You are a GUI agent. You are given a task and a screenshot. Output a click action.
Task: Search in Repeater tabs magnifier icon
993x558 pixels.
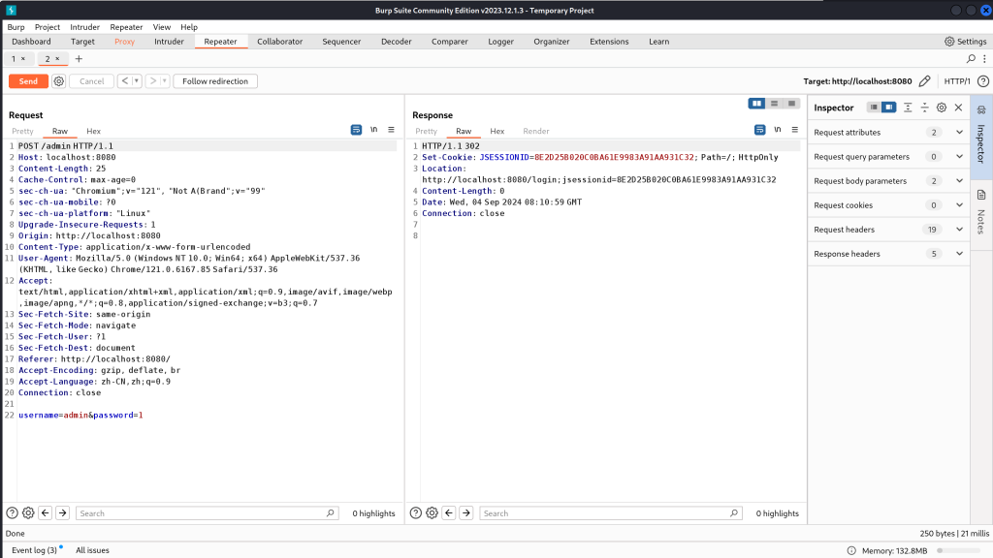point(971,59)
